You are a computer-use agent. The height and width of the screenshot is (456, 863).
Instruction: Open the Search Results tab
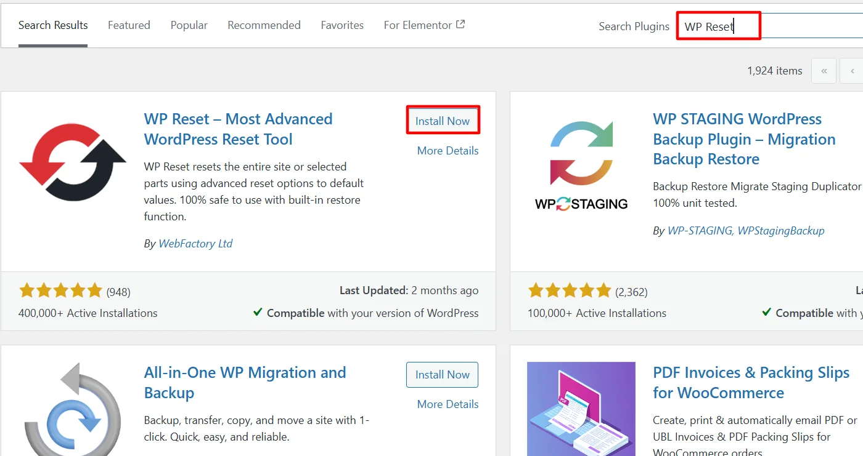(53, 25)
